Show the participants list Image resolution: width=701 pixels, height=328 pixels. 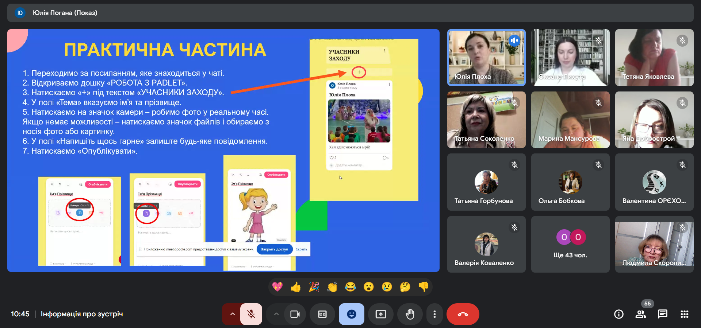click(641, 314)
